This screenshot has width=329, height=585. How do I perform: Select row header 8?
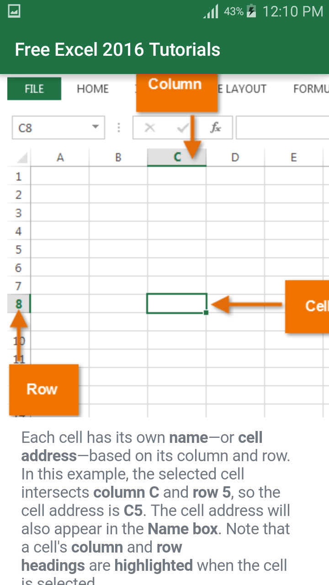tap(18, 304)
